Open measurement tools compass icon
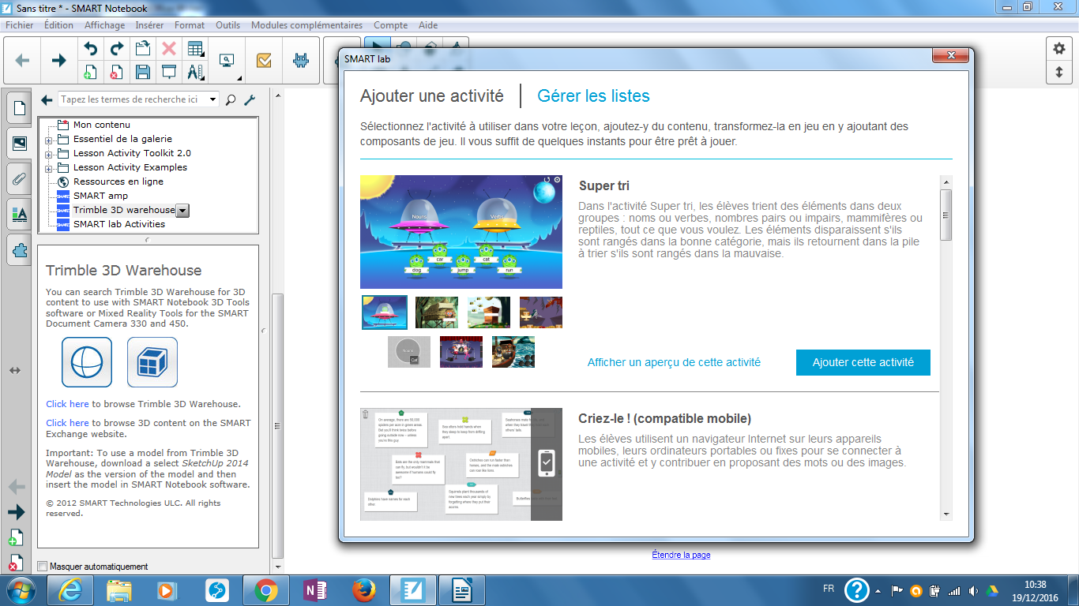Image resolution: width=1079 pixels, height=606 pixels. point(195,73)
